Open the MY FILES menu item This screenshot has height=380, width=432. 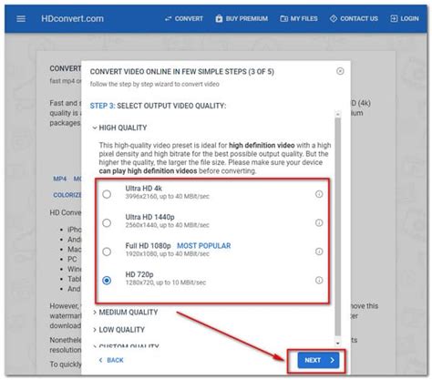click(299, 19)
